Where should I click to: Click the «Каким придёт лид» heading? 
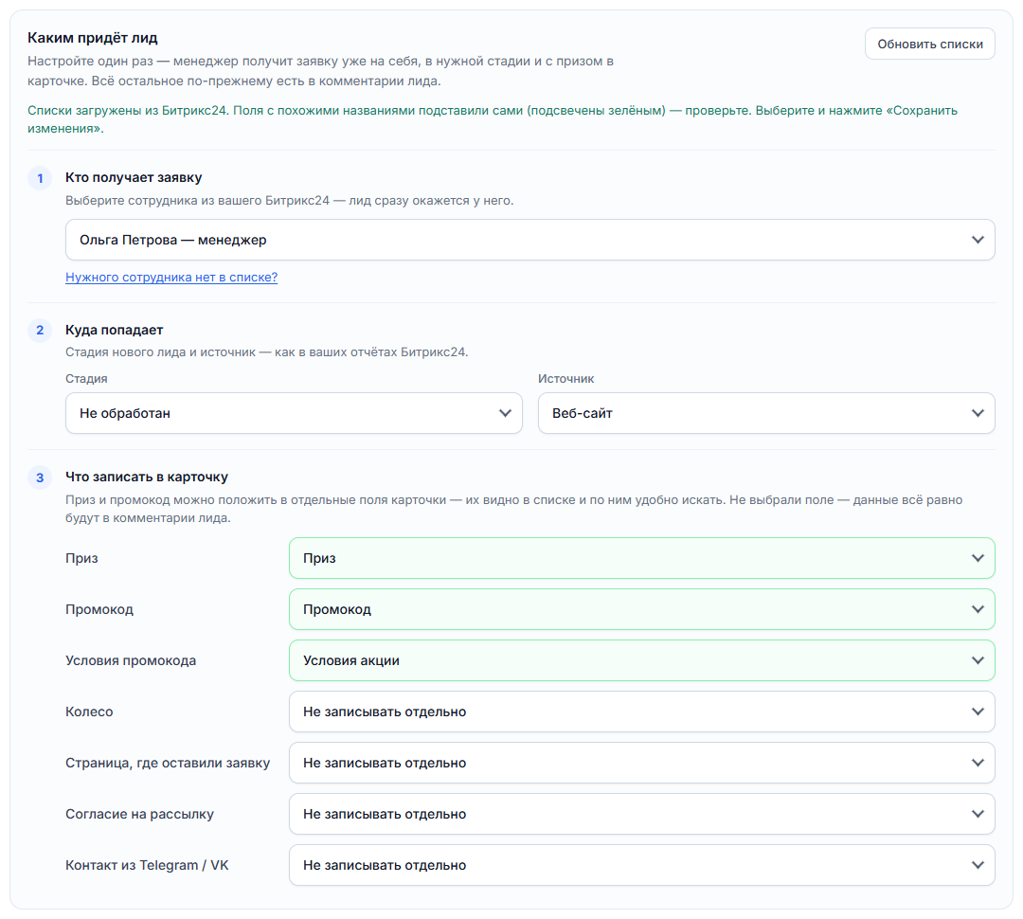(93, 38)
